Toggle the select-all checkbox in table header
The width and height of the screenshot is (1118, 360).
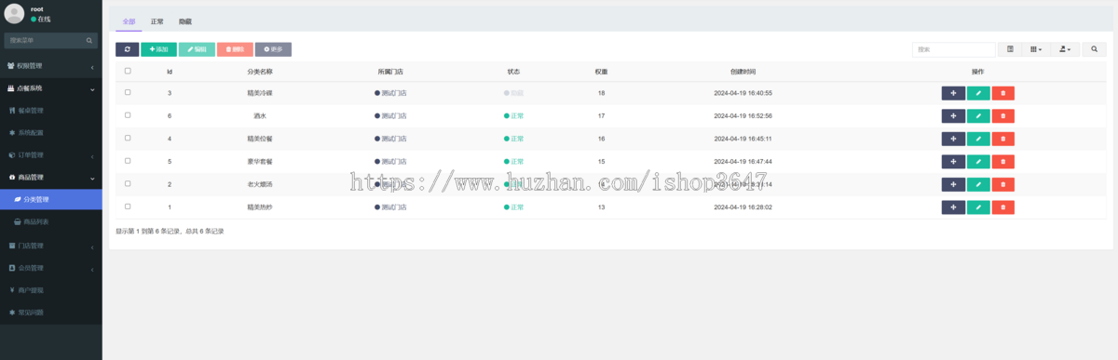pos(128,71)
